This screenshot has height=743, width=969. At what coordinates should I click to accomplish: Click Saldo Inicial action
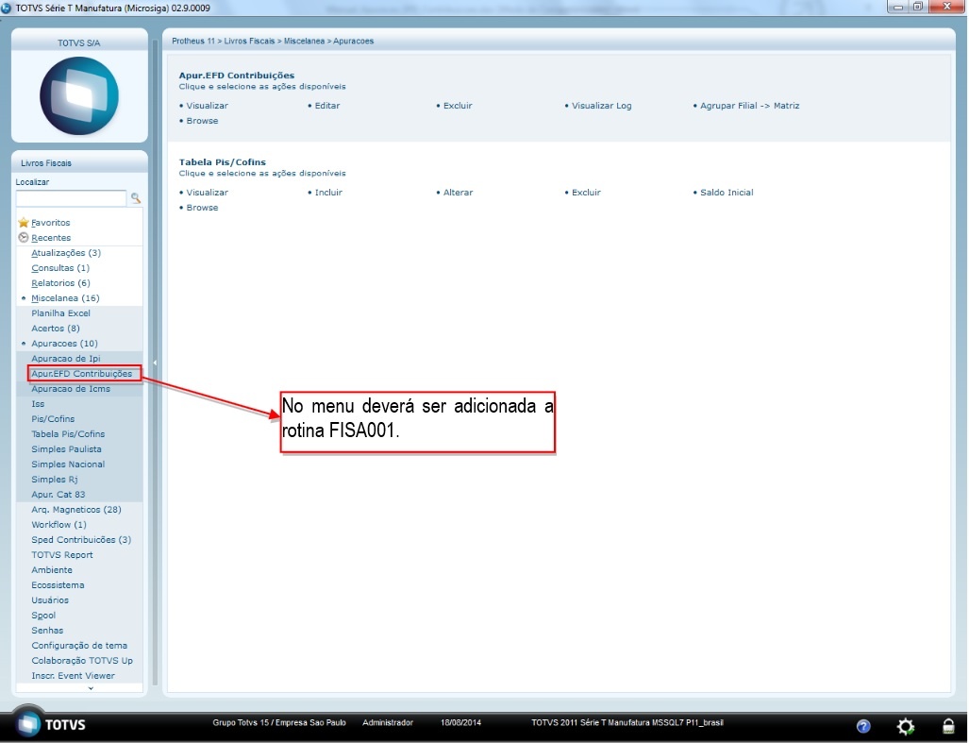tap(727, 193)
